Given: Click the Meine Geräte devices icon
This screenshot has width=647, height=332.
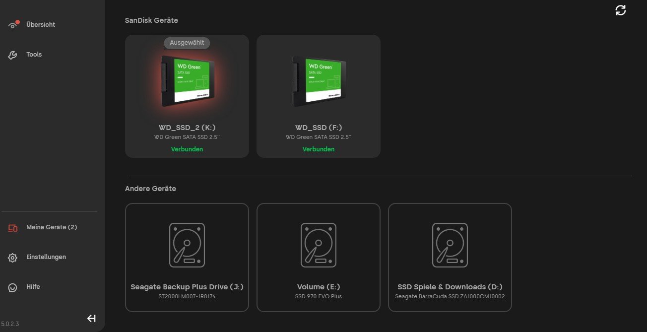Looking at the screenshot, I should [13, 228].
